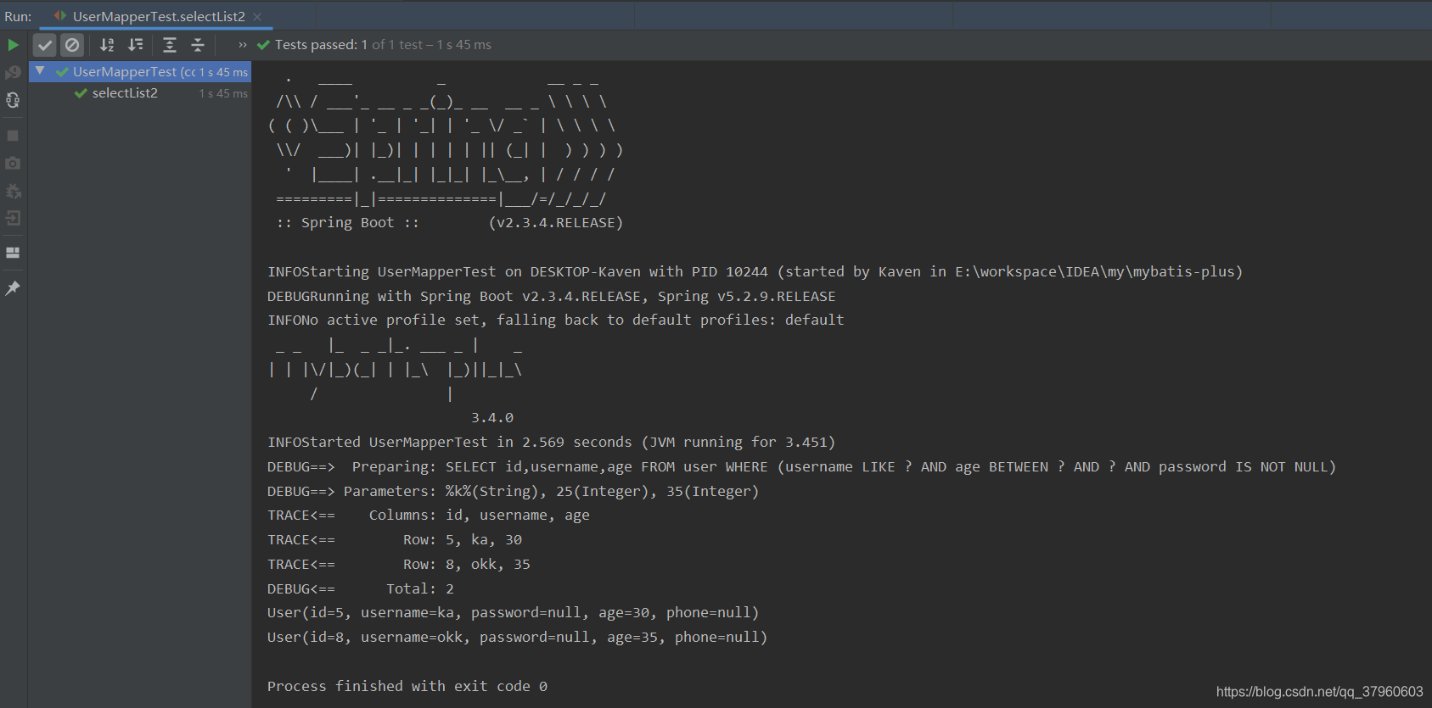Click 'Process finished with exit code 0'
The width and height of the screenshot is (1432, 708).
pyautogui.click(x=407, y=687)
